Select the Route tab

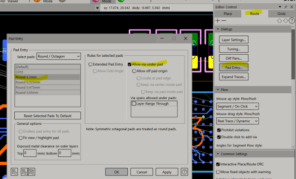(255, 14)
